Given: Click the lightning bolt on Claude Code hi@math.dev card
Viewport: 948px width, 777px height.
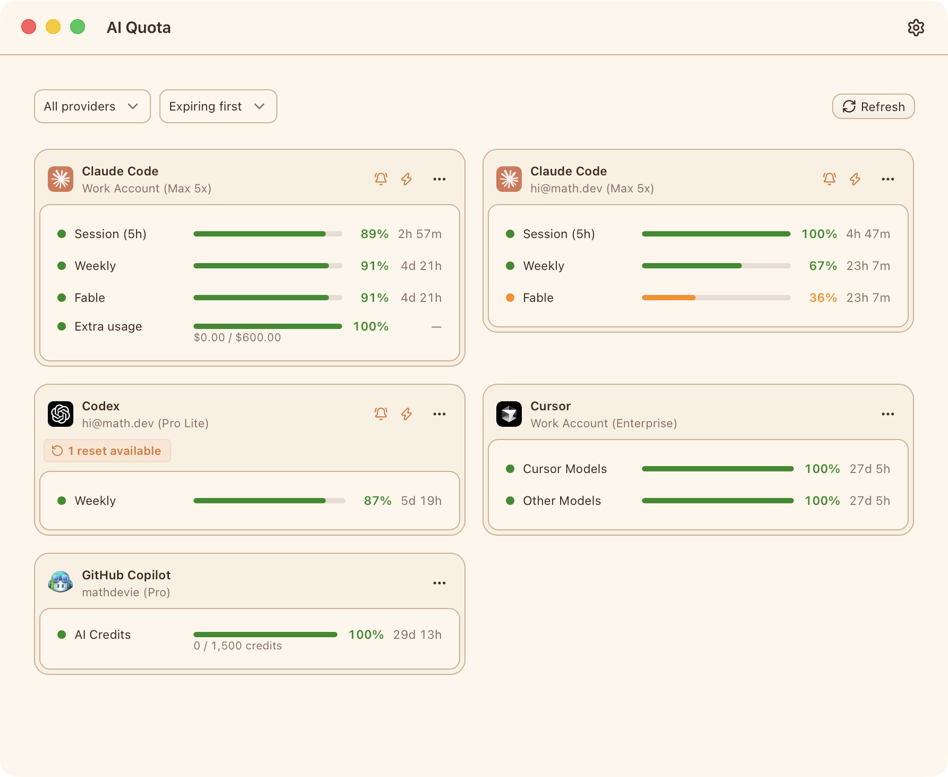Looking at the screenshot, I should (x=855, y=179).
